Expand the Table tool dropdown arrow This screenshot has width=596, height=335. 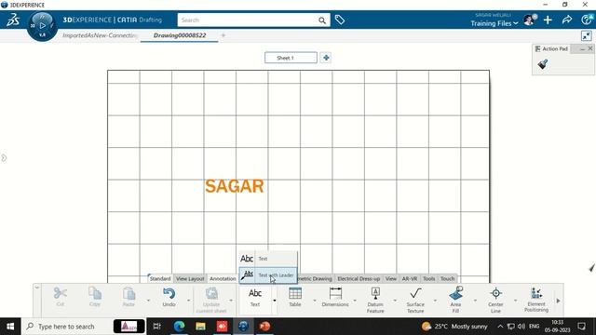[315, 301]
